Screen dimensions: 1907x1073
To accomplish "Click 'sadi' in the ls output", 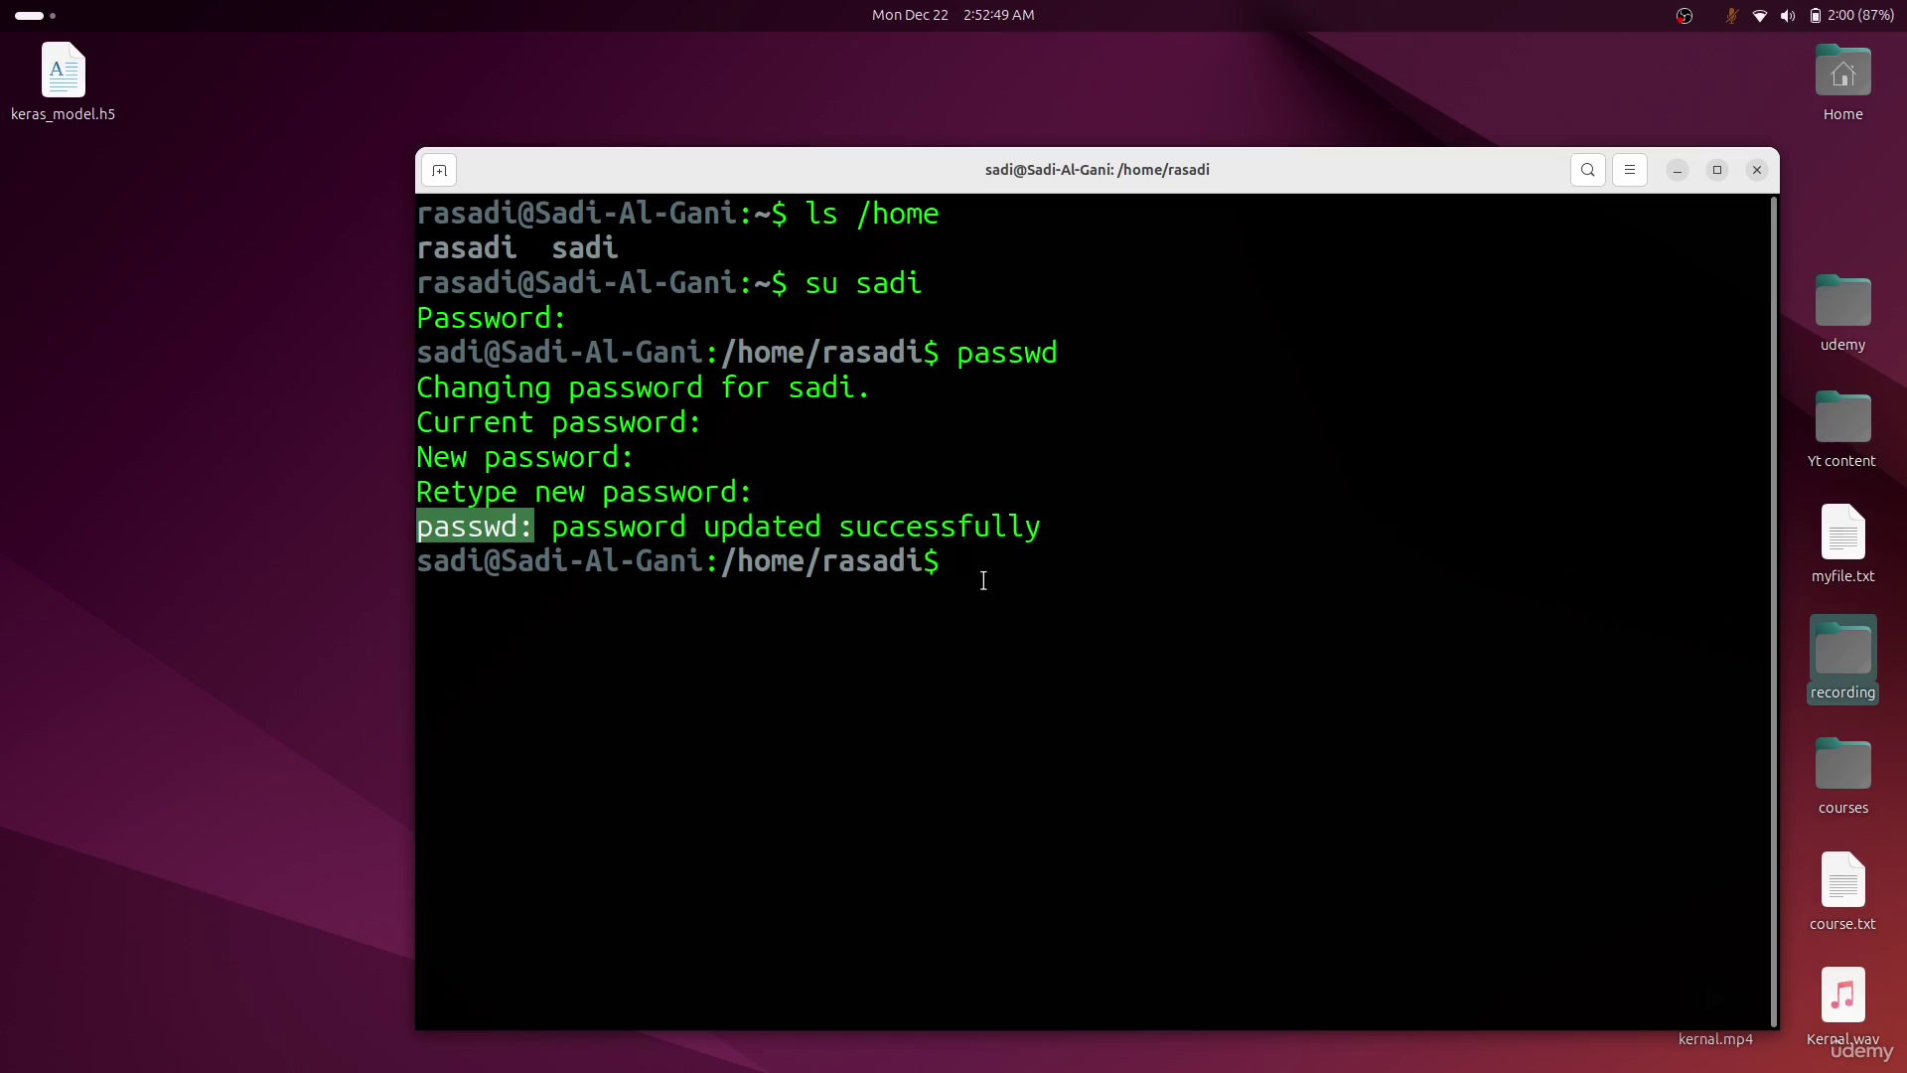I will click(x=585, y=248).
